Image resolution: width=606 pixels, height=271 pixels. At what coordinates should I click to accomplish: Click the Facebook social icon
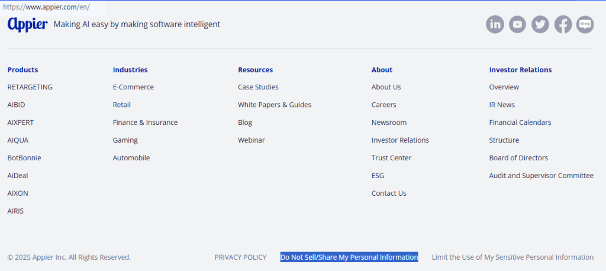(563, 24)
